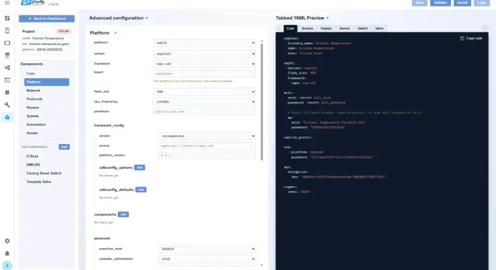Click Back to Dashboard button
Image resolution: width=496 pixels, height=270 pixels.
tap(46, 19)
